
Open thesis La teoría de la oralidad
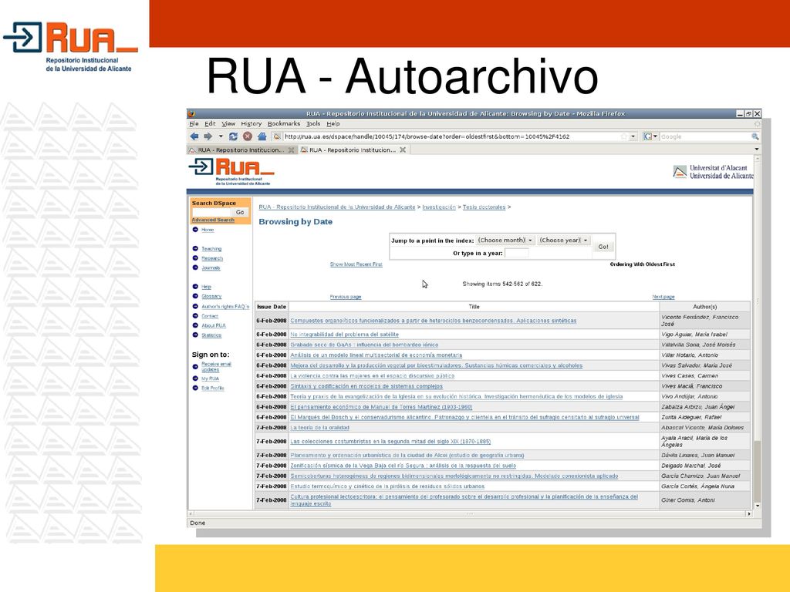point(320,428)
